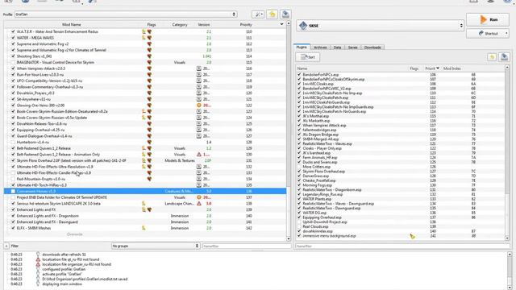Click the orange version icon on Glowing-Ore-Veins row

199,106
